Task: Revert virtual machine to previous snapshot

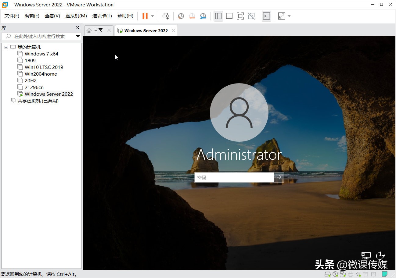Action: click(192, 16)
